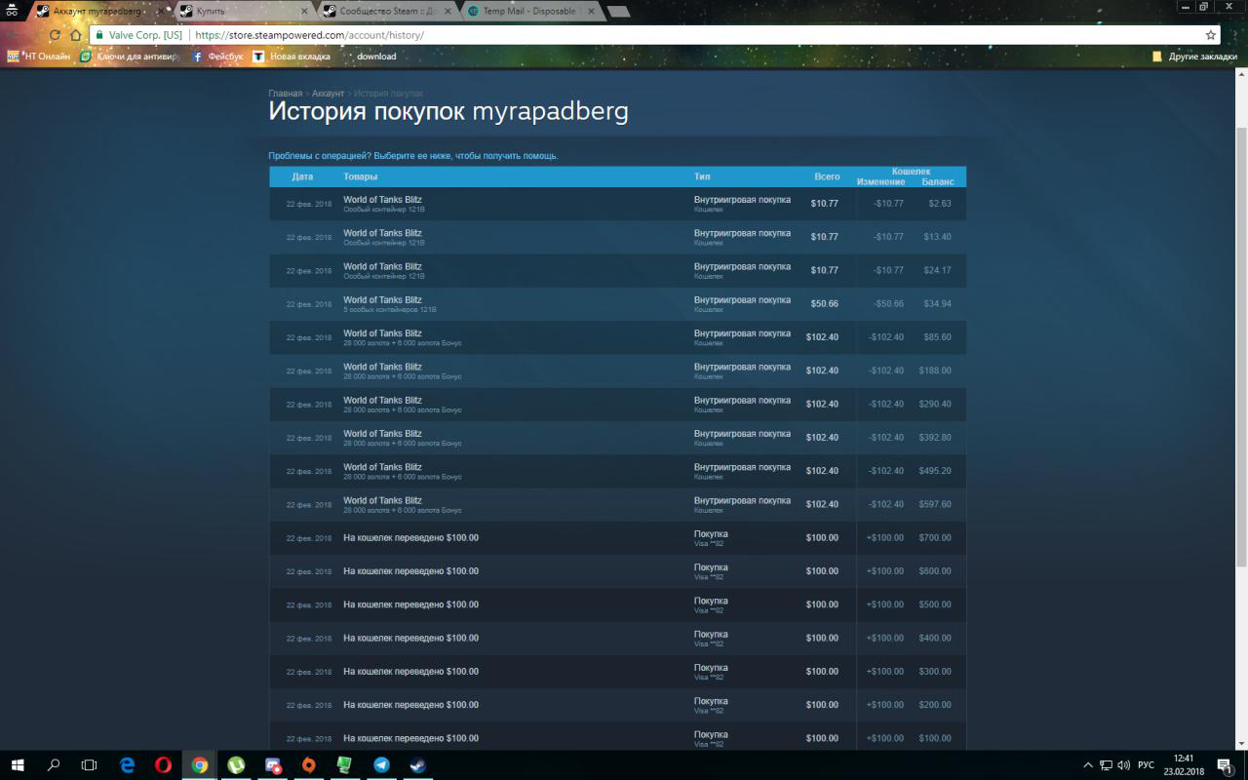The image size is (1248, 780).
Task: Show hidden system tray icons
Action: point(1088,765)
